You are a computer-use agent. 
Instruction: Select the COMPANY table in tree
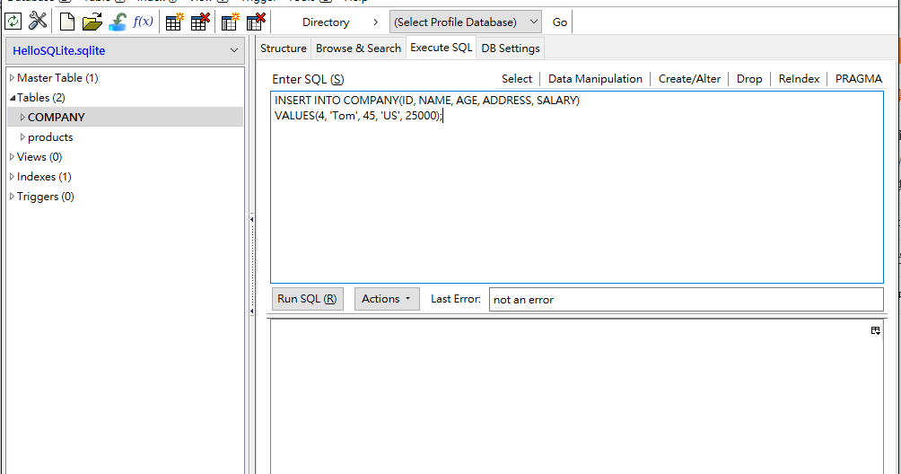pos(57,118)
